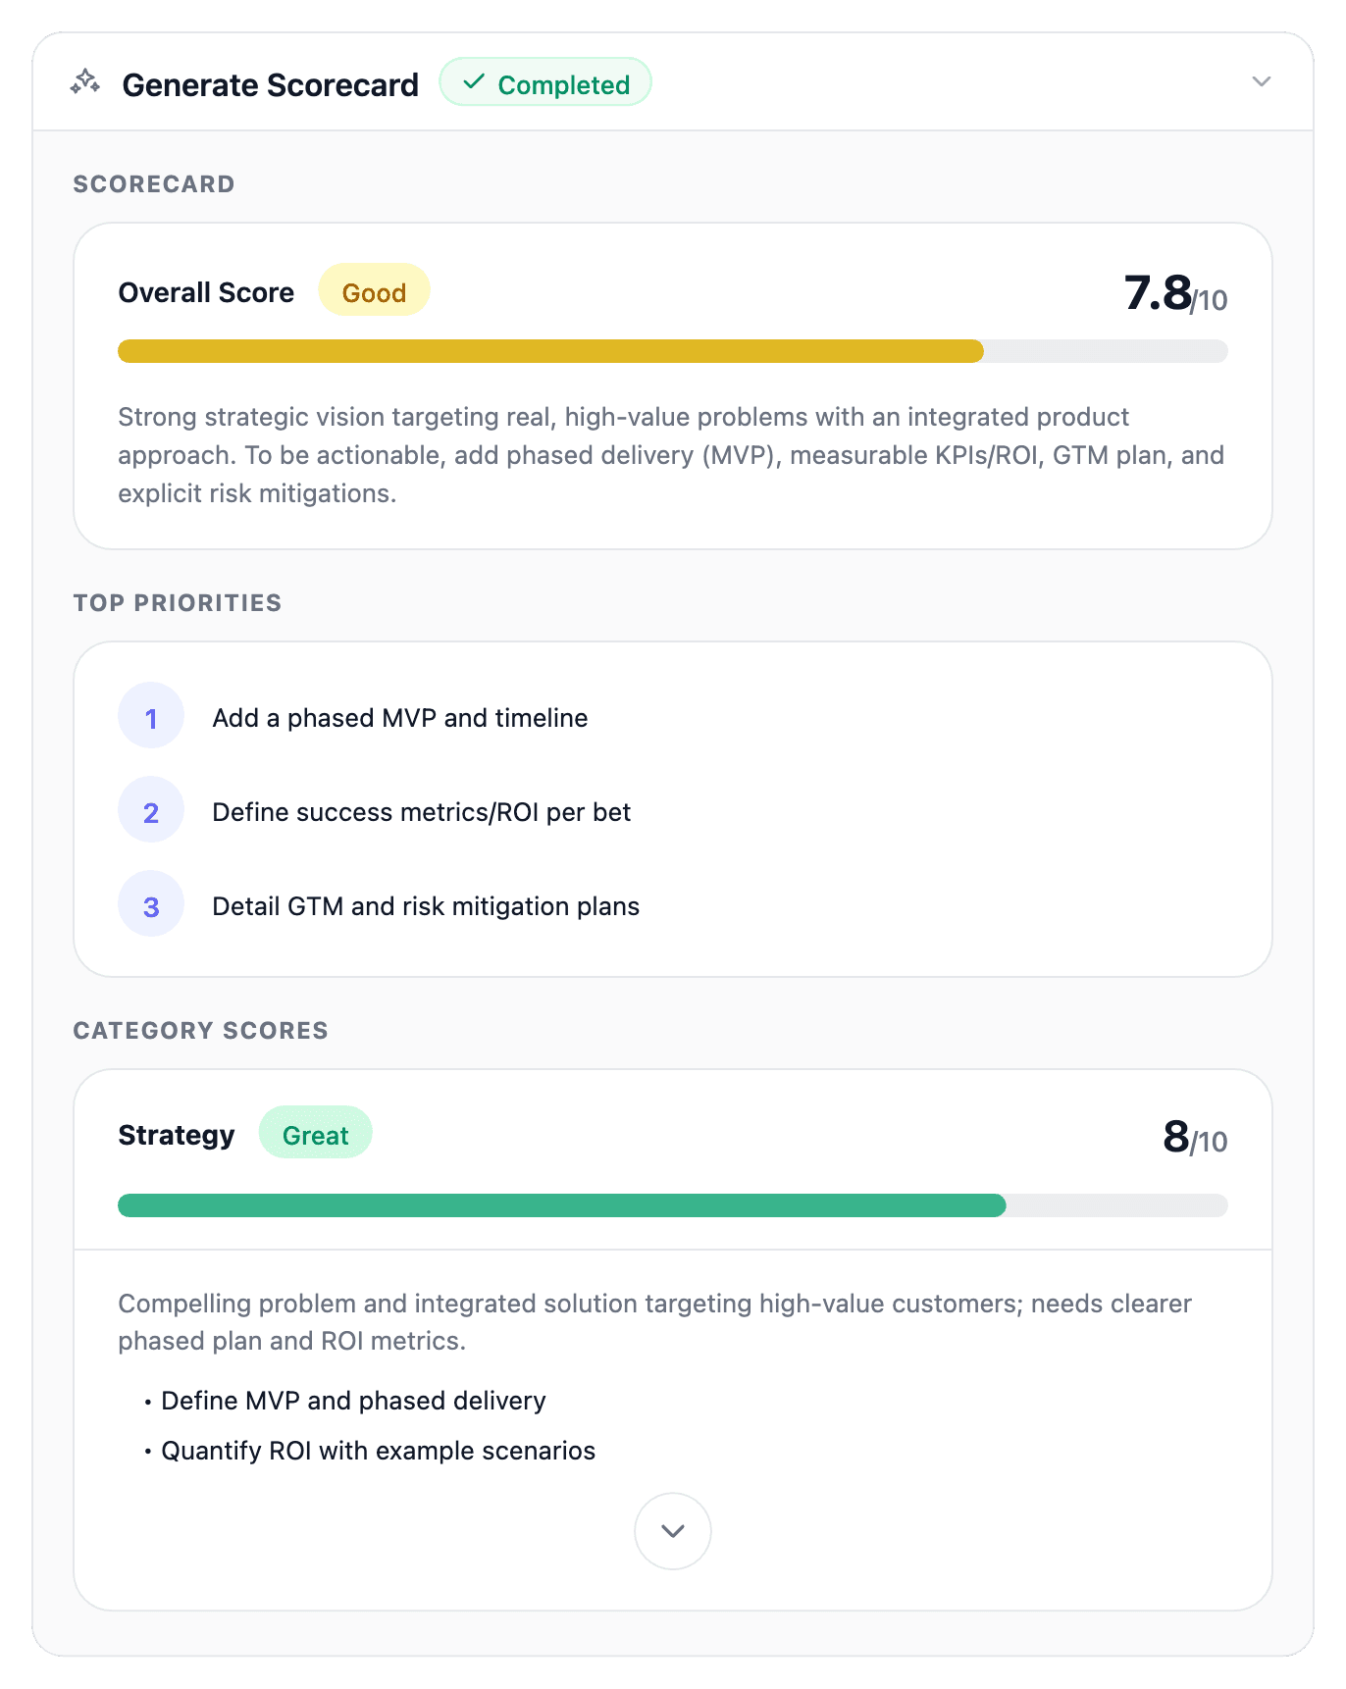Collapse the Generate Scorecard panel via top-right chevron
This screenshot has width=1346, height=1689.
coord(1262,82)
